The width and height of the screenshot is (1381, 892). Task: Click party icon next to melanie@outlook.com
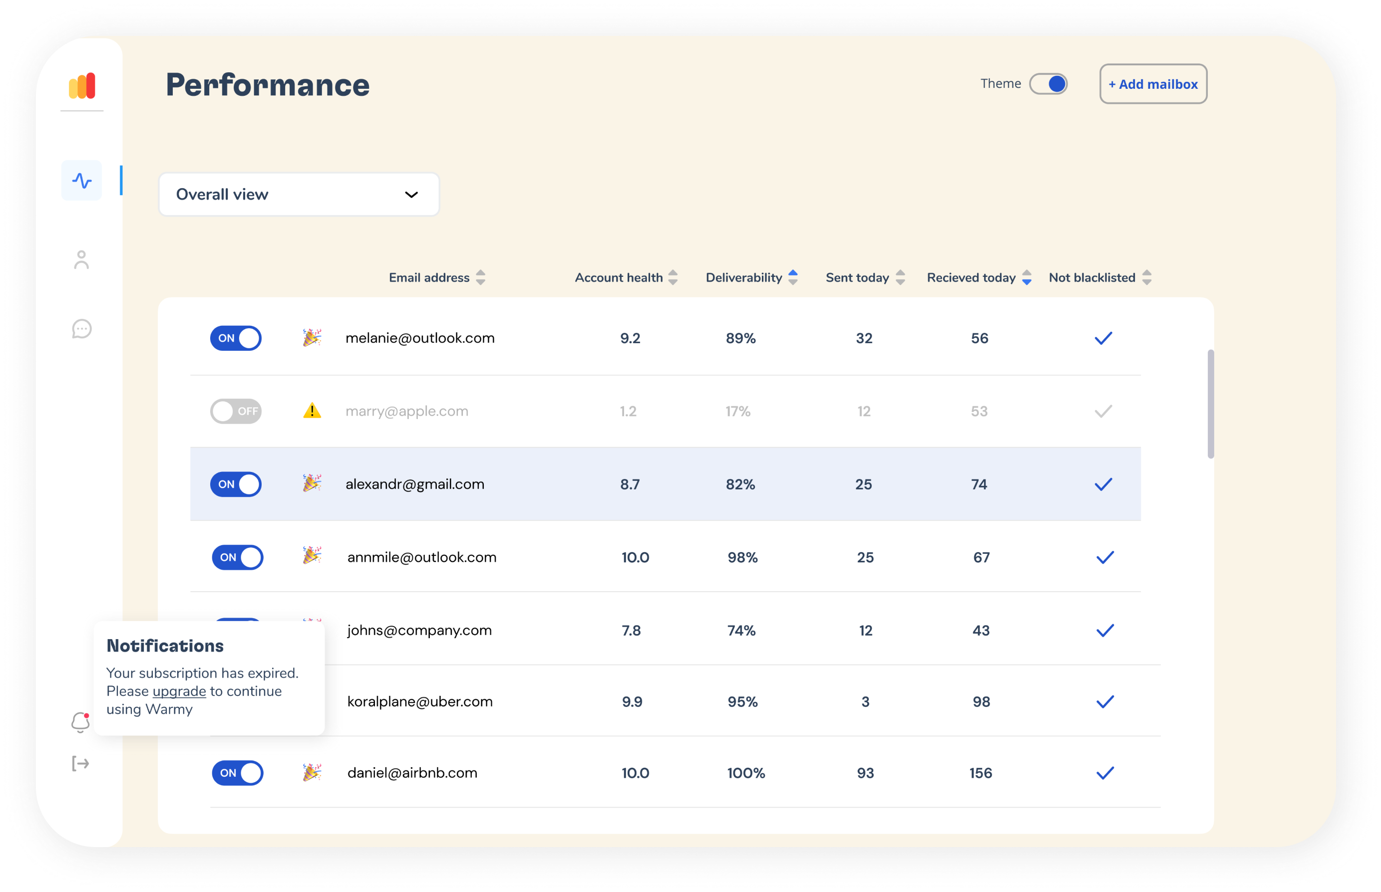[312, 338]
